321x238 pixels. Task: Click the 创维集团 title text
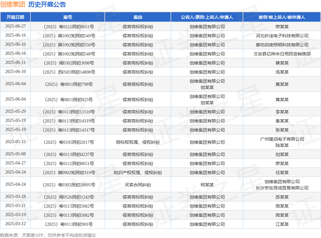[x=13, y=4]
